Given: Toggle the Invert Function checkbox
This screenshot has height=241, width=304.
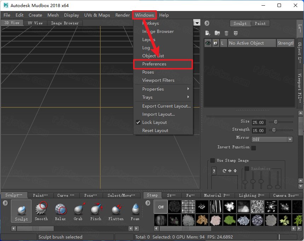Looking at the screenshot, I should 253,148.
